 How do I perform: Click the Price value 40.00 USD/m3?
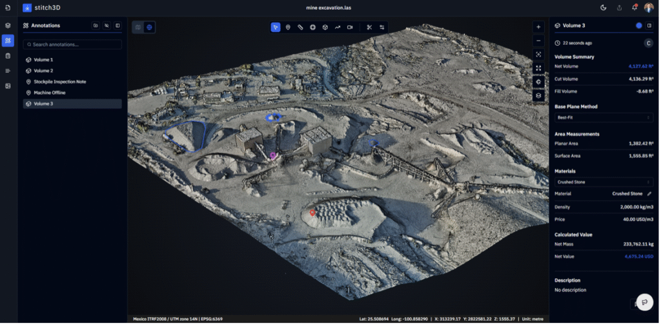pyautogui.click(x=638, y=219)
